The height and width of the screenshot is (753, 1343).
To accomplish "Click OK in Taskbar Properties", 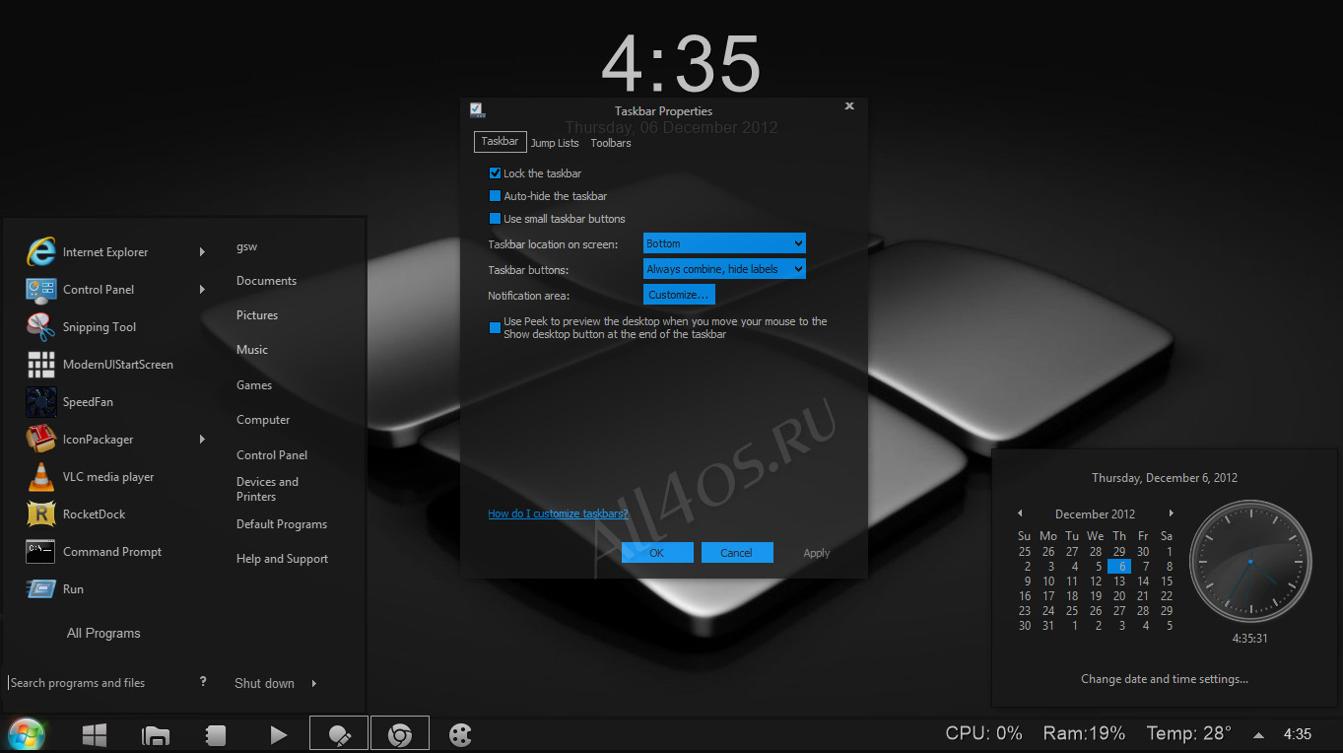I will coord(657,553).
